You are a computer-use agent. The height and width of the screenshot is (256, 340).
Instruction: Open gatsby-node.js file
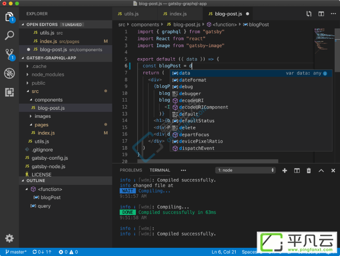(x=65, y=166)
